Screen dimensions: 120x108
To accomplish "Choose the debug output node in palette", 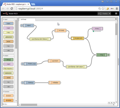I will point(8,60).
